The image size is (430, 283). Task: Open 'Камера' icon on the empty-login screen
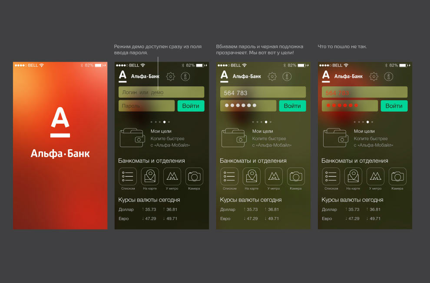pos(194,177)
